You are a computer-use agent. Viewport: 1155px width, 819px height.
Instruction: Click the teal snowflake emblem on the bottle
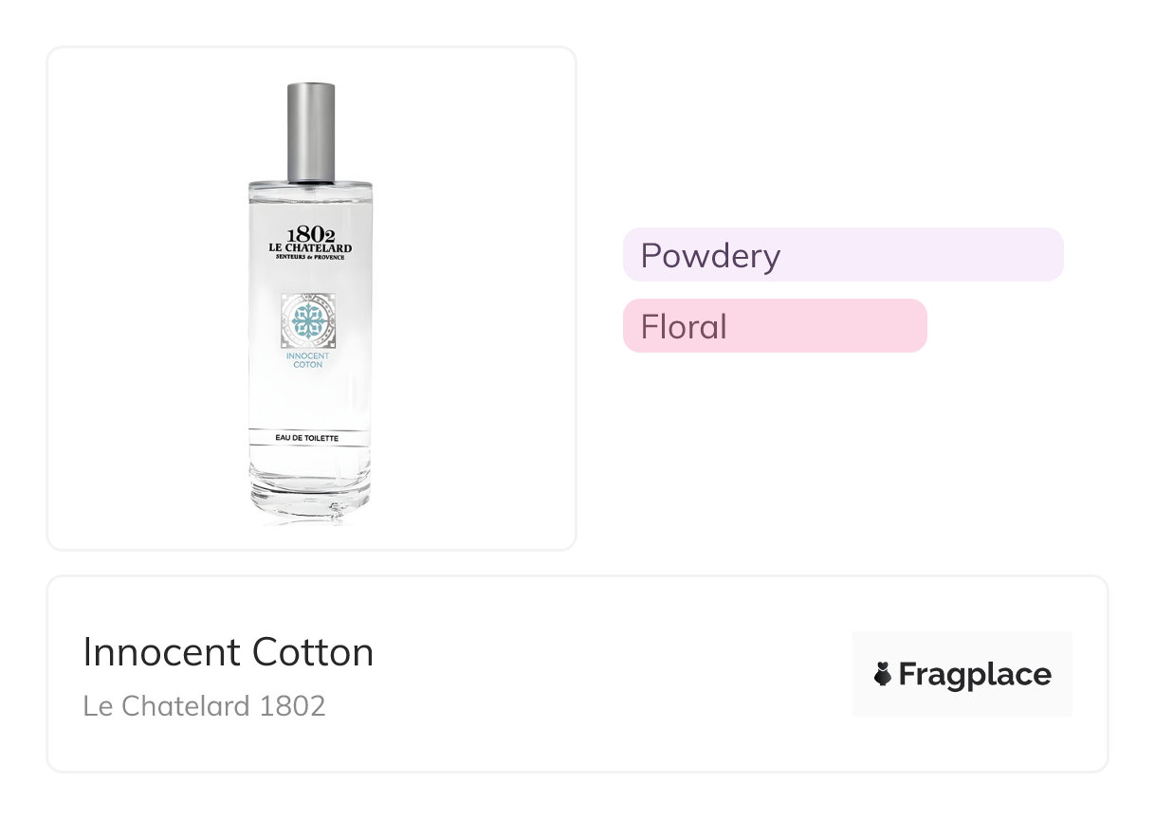[x=310, y=322]
